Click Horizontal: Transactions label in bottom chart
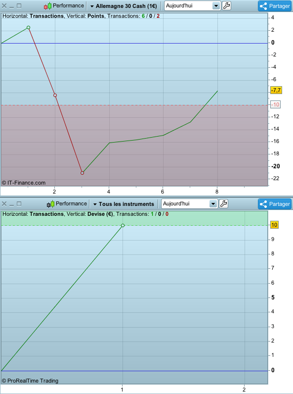Screen dimensions: 293x394 [x=33, y=214]
